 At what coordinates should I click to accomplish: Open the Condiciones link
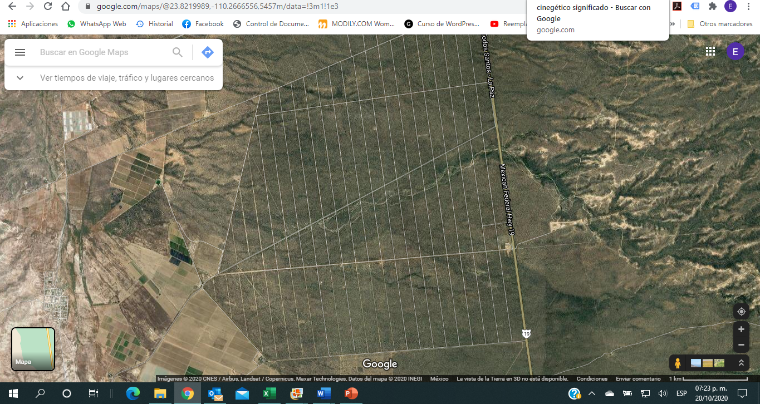[x=591, y=379]
